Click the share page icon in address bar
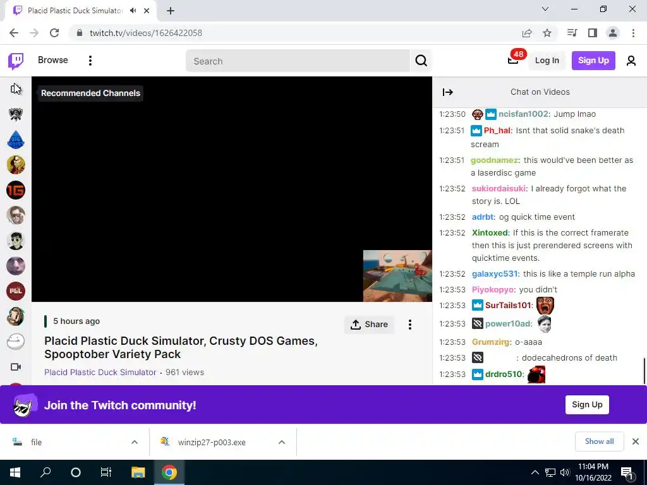 click(x=527, y=33)
